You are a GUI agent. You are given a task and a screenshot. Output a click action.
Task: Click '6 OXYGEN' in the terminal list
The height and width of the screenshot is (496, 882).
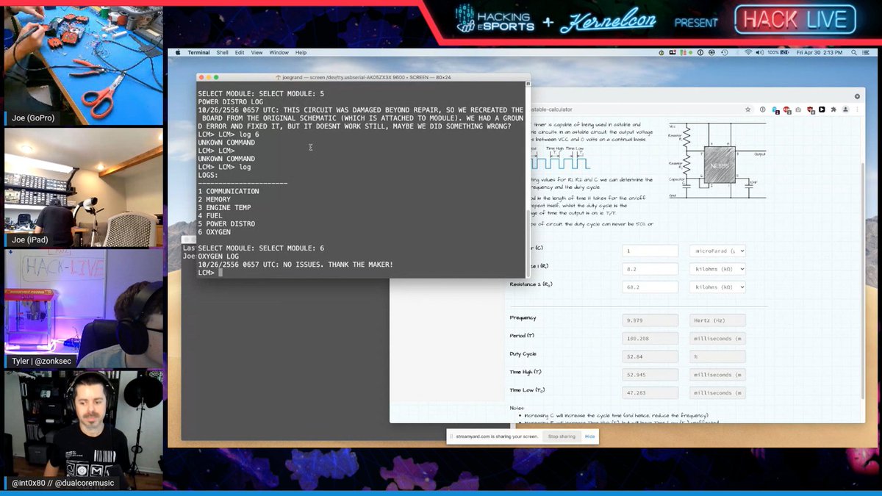click(214, 232)
